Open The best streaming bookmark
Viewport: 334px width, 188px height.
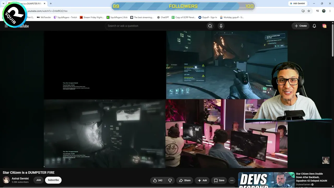pos(142,17)
